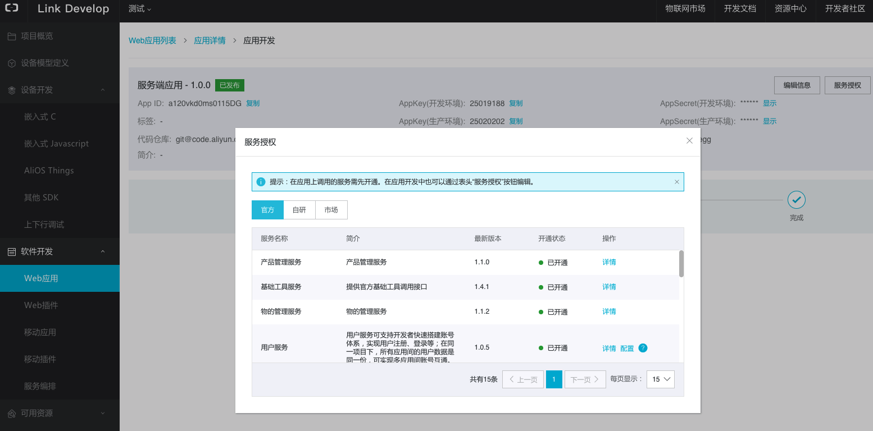
Task: Click the 服务名称 column header
Action: pyautogui.click(x=274, y=239)
